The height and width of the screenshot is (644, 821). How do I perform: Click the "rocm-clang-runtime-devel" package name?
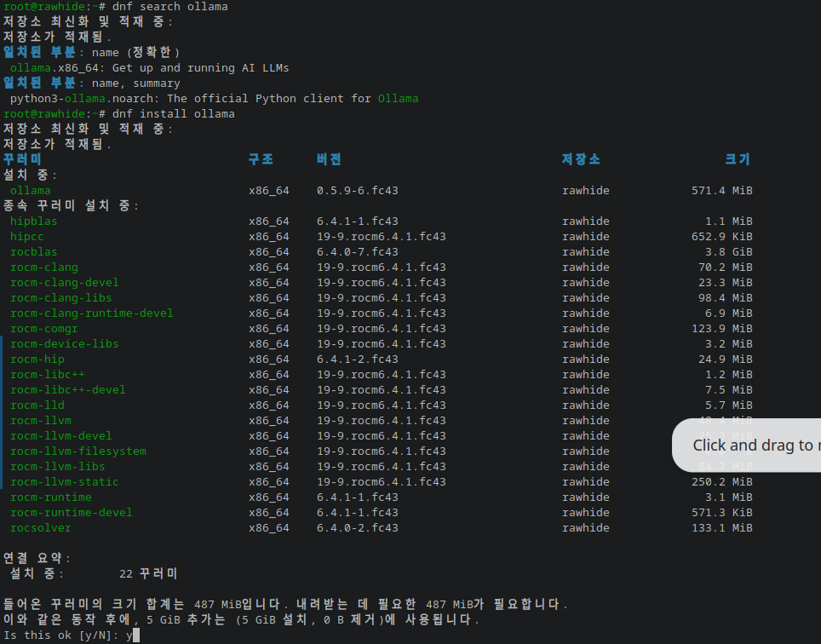point(92,313)
